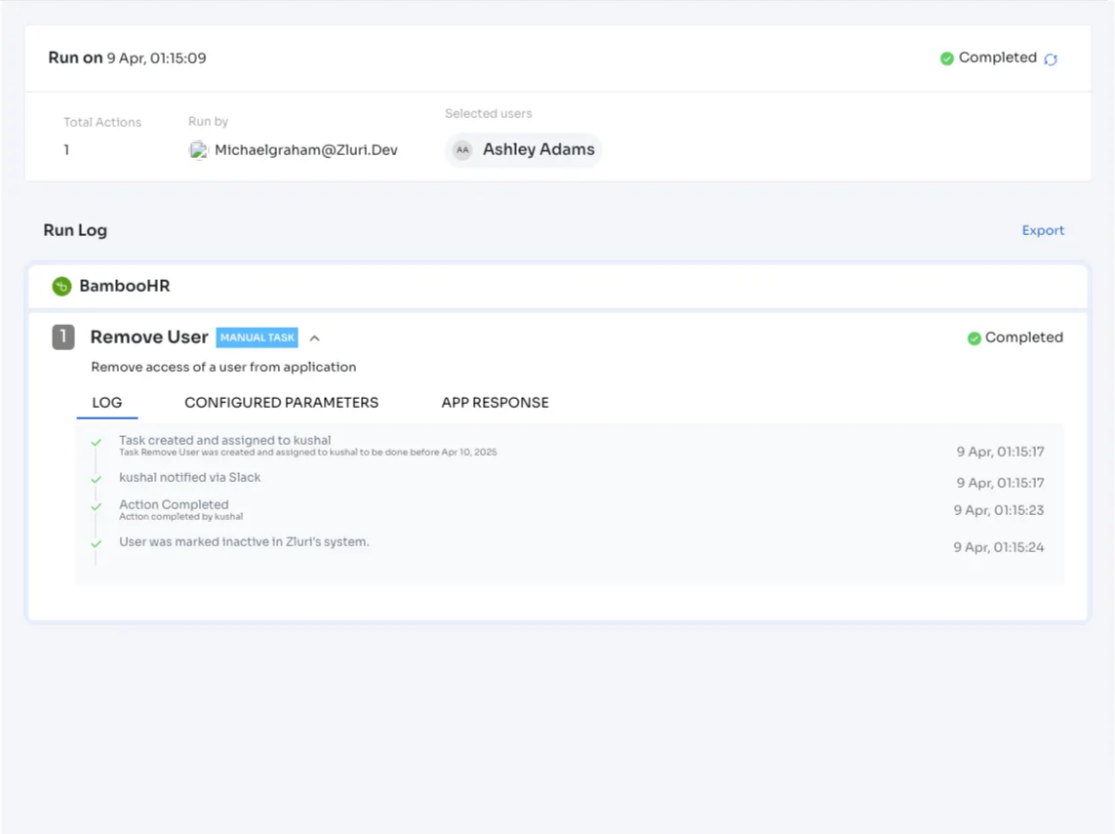Open the CONFIGURED PARAMETERS tab
The width and height of the screenshot is (1115, 834).
pyautogui.click(x=282, y=403)
